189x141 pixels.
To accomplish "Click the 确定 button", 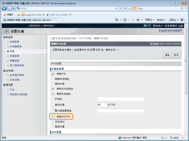I will pos(167,55).
